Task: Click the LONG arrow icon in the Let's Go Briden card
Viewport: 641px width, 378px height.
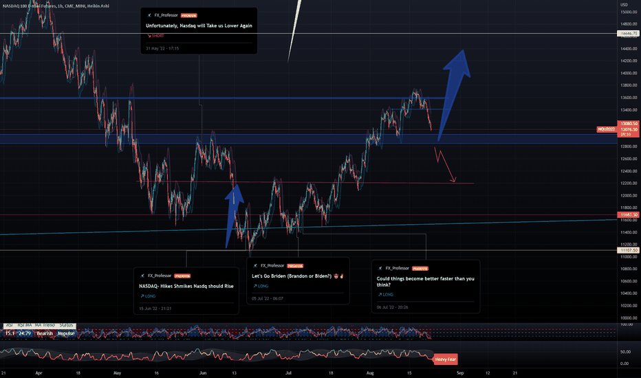Action: 254,286
